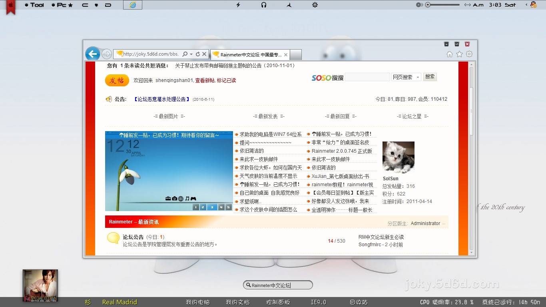Open a new blank tab
The width and height of the screenshot is (546, 307).
coord(295,55)
